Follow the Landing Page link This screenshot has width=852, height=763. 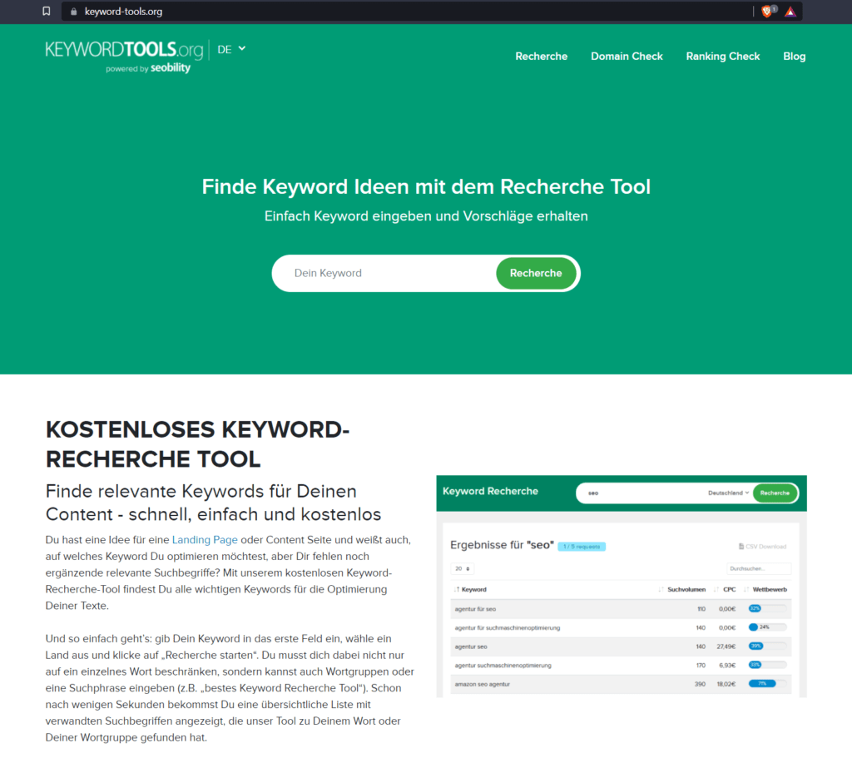tap(205, 540)
